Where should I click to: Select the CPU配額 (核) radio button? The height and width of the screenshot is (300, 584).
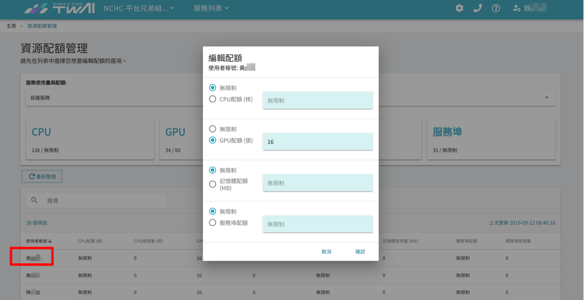pos(213,99)
